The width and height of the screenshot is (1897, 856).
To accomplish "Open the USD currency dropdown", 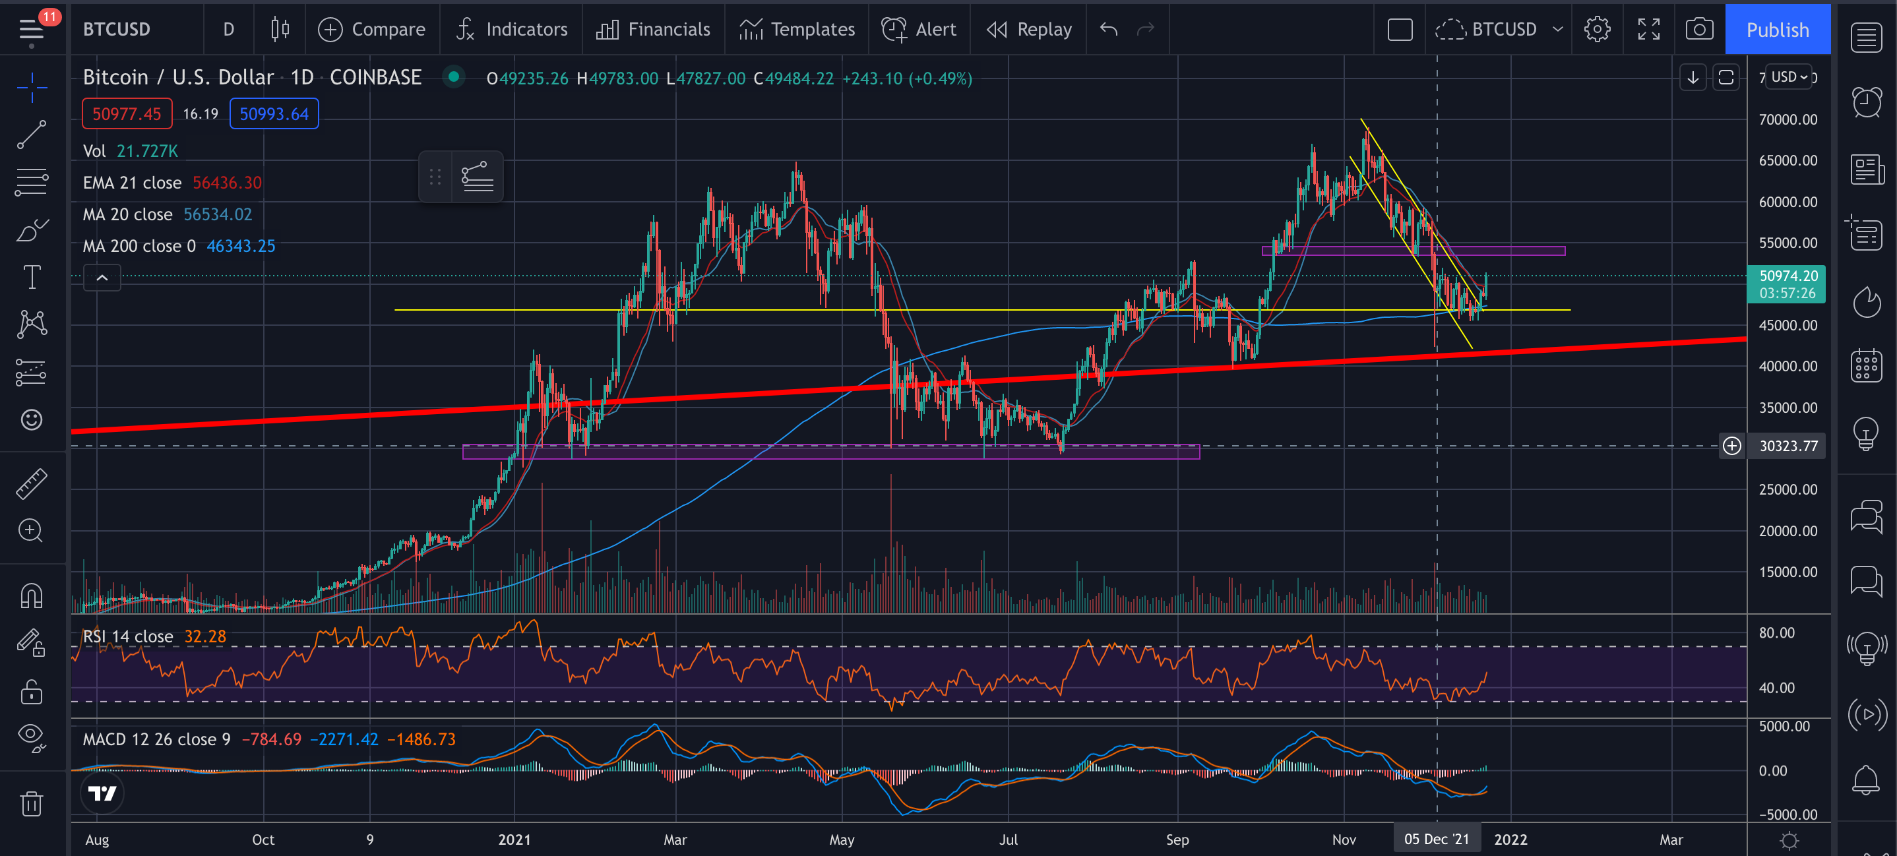I will tap(1789, 77).
